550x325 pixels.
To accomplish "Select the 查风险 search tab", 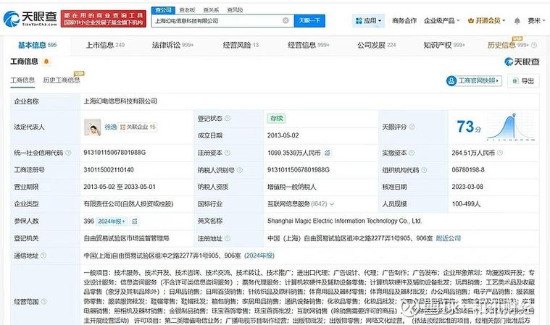I will click(x=235, y=10).
